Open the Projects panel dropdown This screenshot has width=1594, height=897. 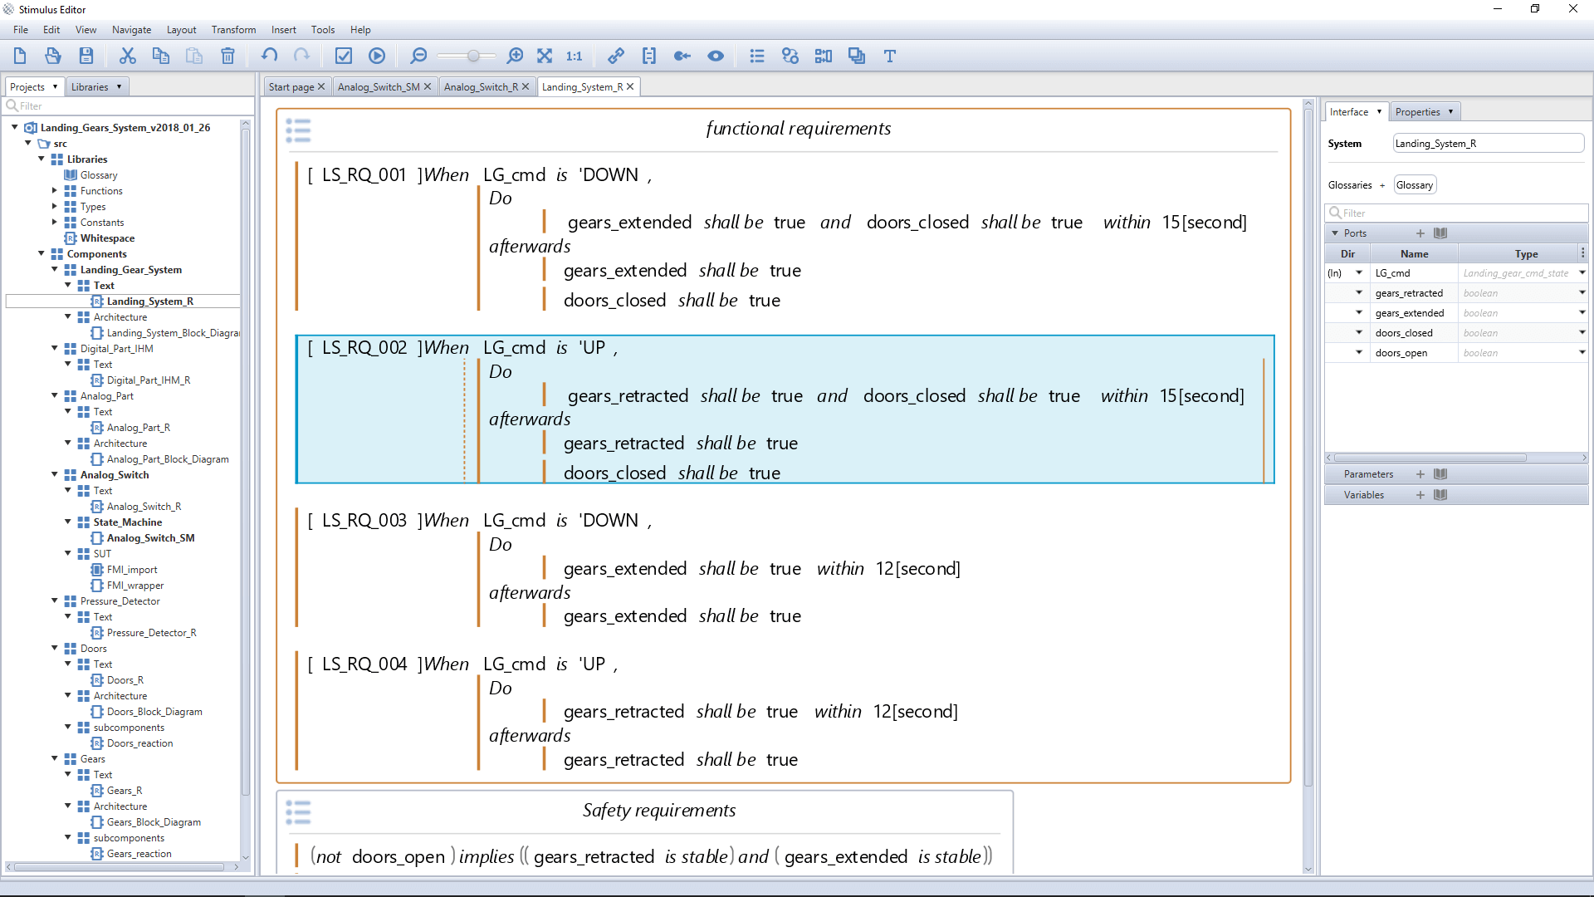coord(56,86)
